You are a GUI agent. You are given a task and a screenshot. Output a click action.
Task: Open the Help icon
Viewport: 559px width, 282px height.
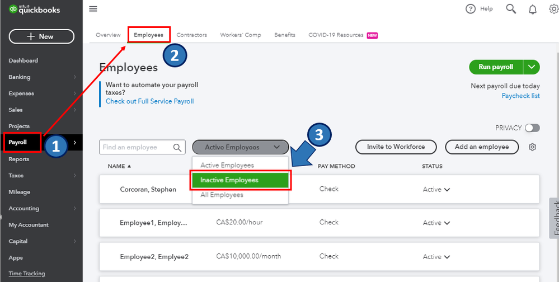[471, 9]
